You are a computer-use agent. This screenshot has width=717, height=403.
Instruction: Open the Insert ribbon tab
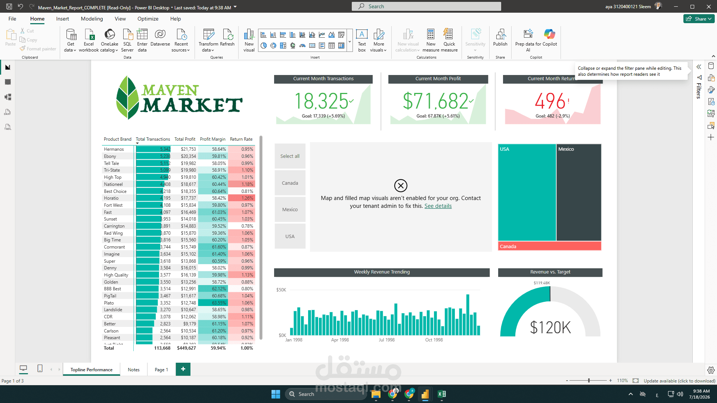coord(62,19)
